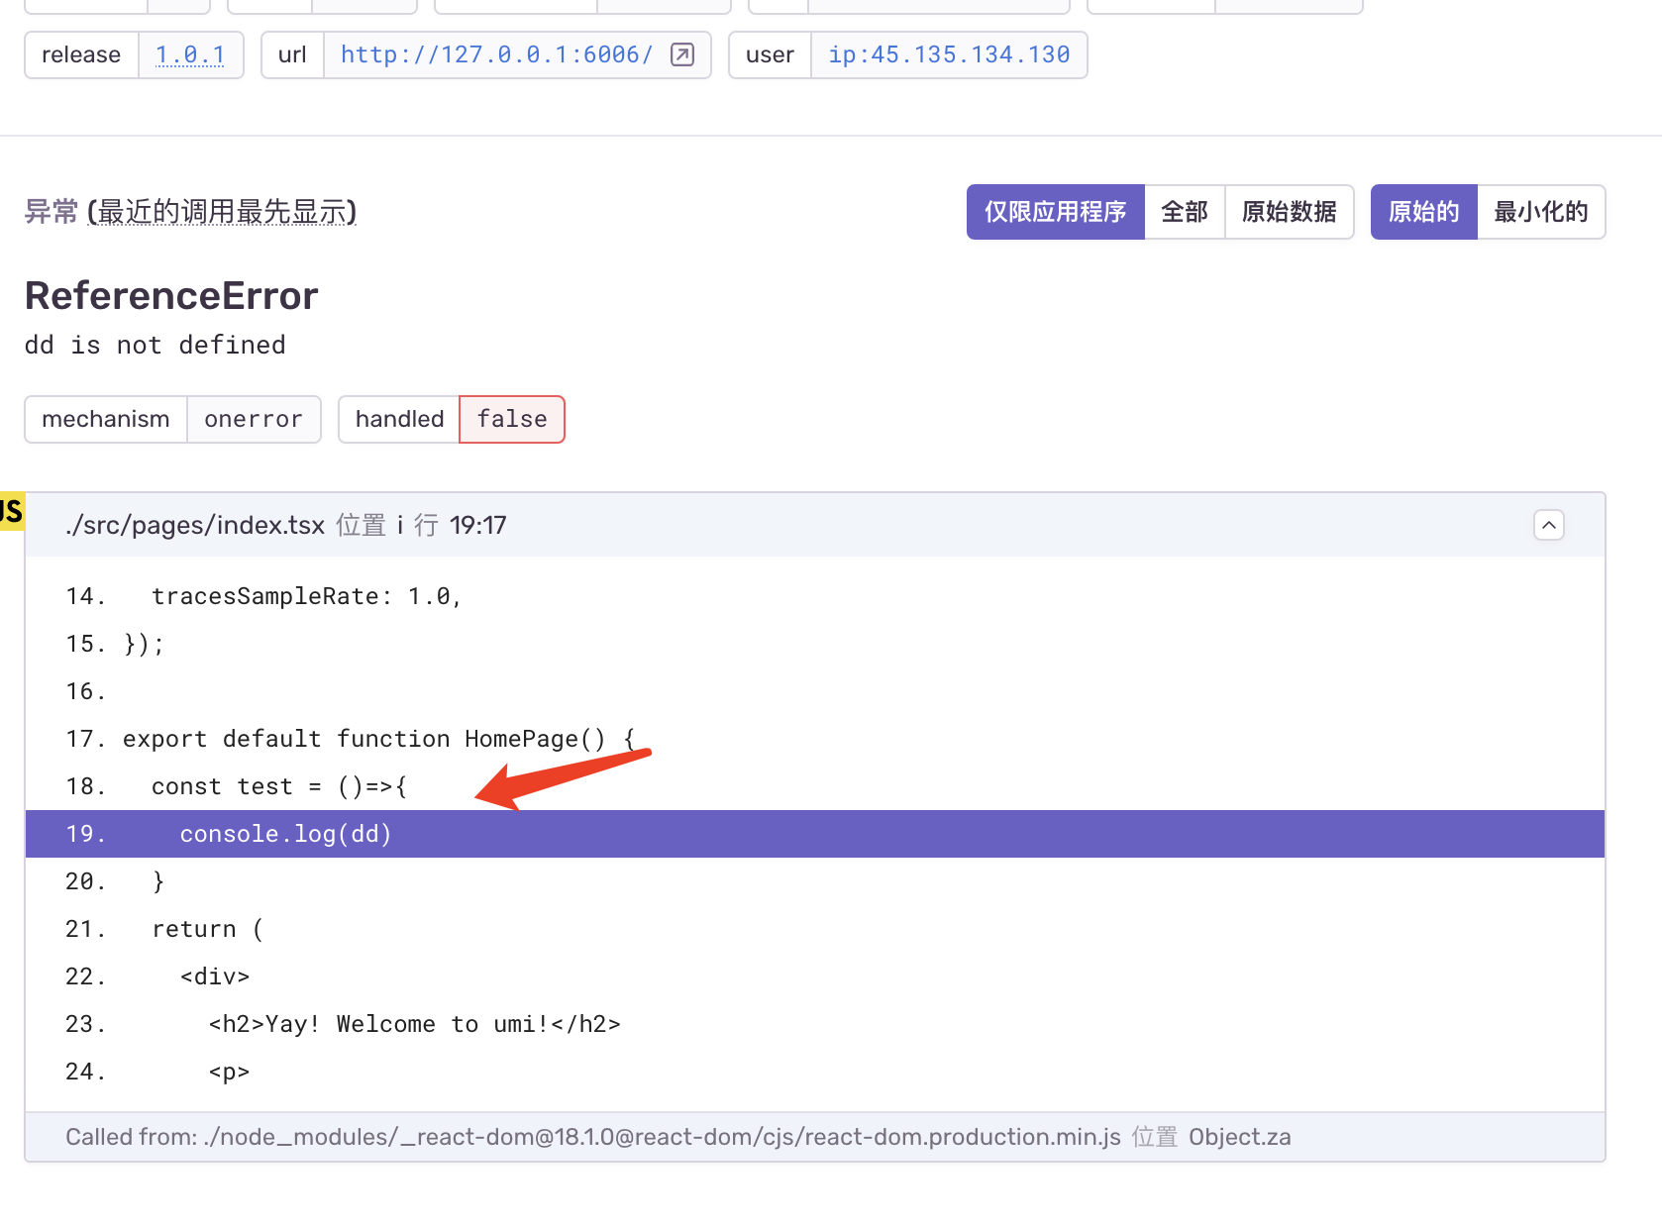Click code line 15 closing brace
This screenshot has height=1230, width=1662.
(815, 644)
